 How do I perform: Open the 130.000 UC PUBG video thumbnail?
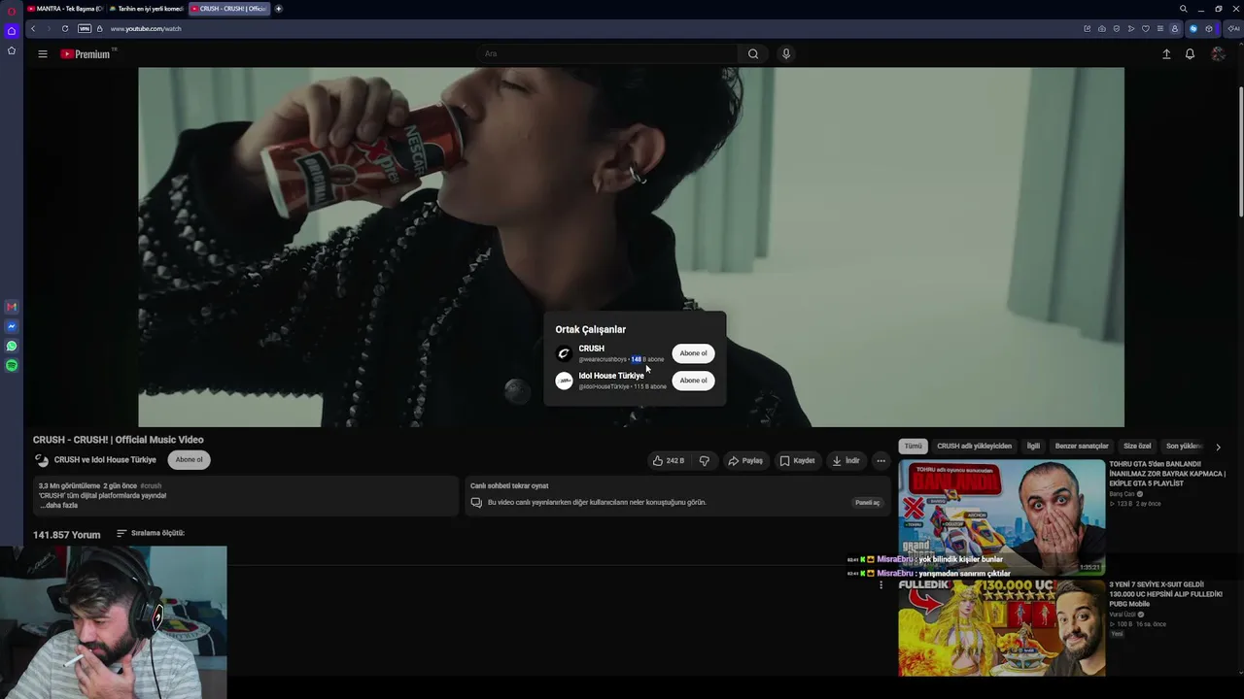pyautogui.click(x=1002, y=627)
